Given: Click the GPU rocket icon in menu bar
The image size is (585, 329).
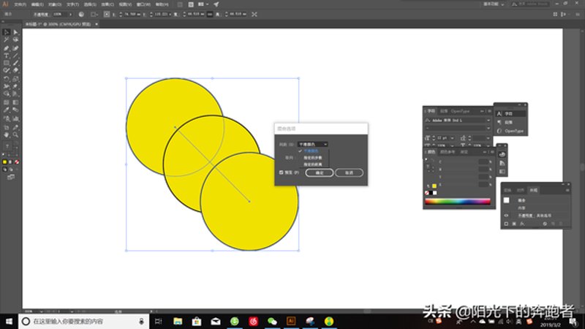Looking at the screenshot, I should [216, 4].
